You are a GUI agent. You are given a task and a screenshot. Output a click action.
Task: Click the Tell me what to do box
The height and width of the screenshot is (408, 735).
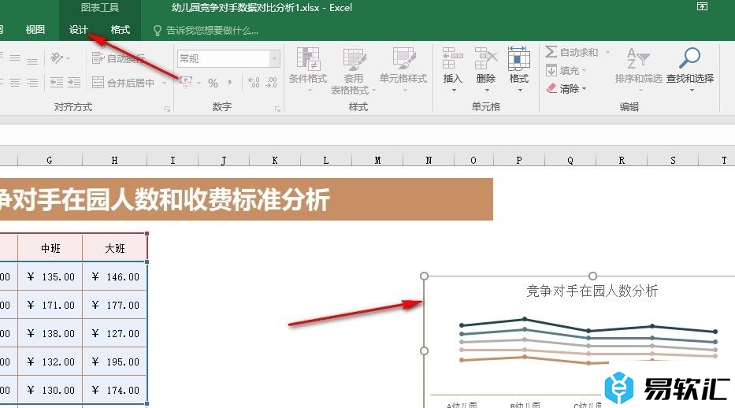coord(206,31)
